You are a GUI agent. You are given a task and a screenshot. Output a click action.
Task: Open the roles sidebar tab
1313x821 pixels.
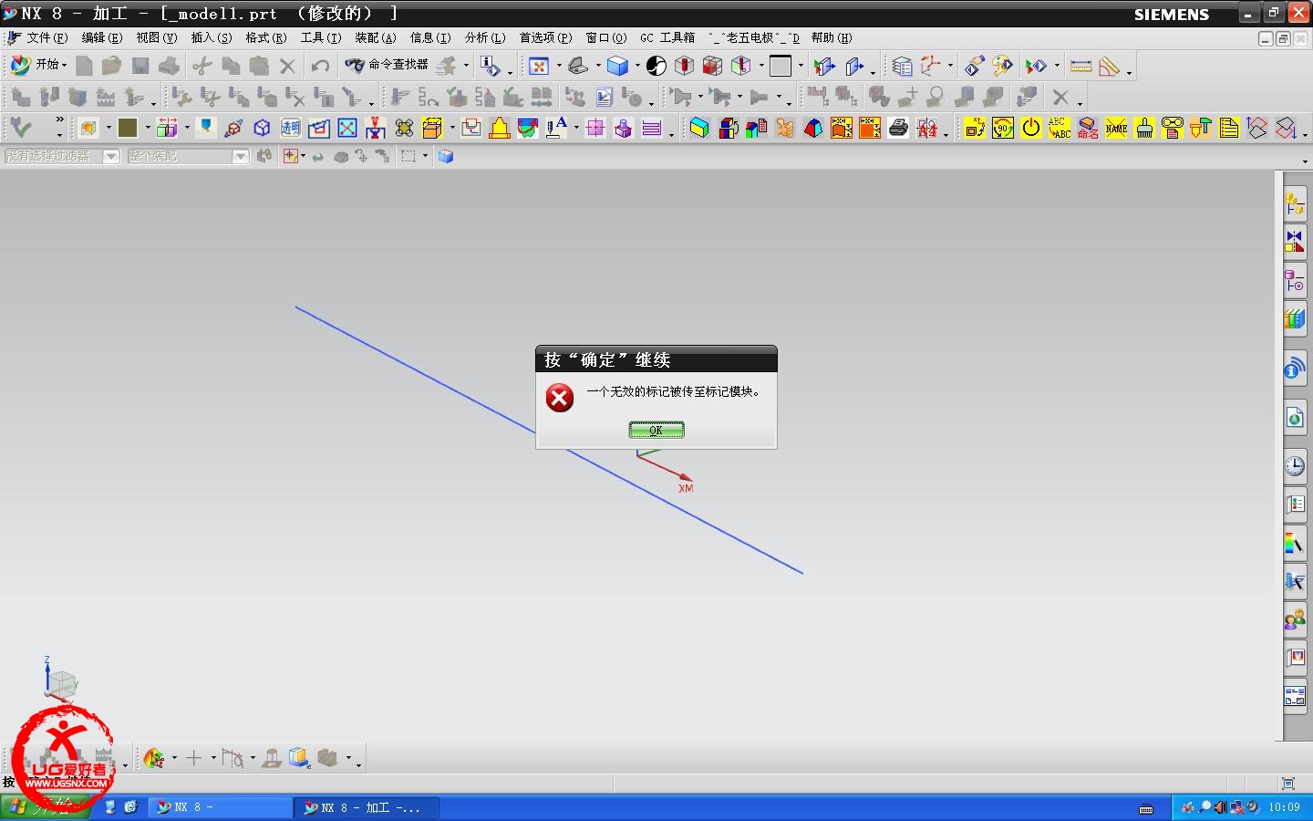point(1295,620)
